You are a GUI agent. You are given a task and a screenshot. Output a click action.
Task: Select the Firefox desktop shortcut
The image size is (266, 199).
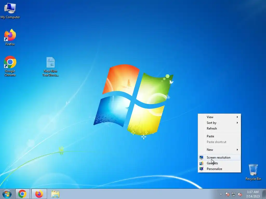[x=10, y=37]
